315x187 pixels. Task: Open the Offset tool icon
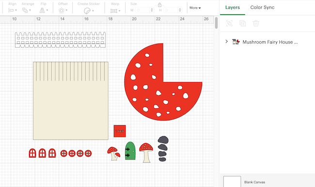[x=62, y=11]
